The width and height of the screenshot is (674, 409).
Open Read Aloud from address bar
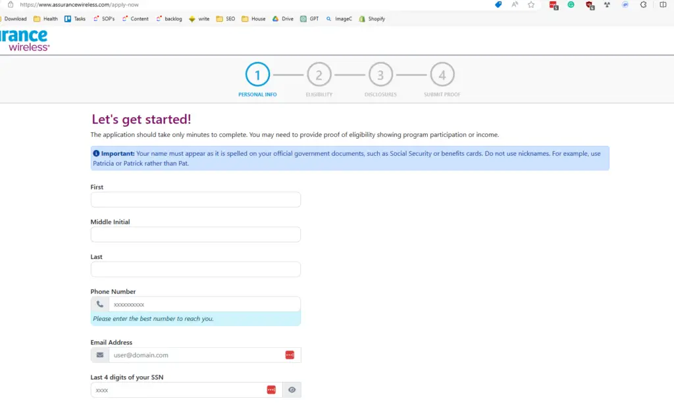515,5
